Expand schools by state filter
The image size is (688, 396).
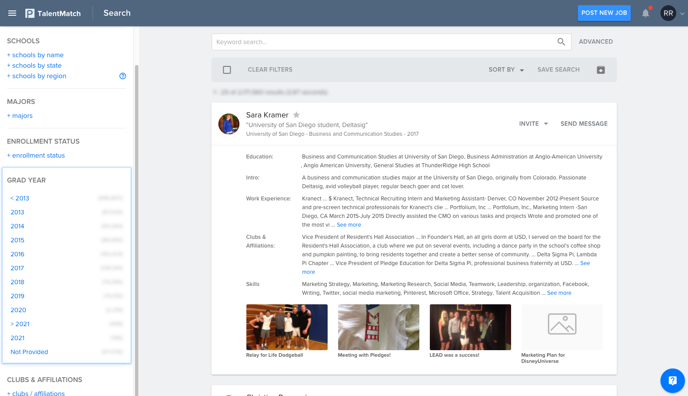34,65
